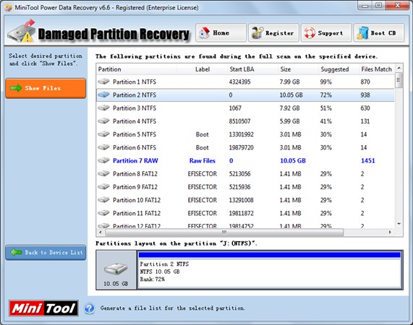413x325 pixels.
Task: Click the help question mark icon
Action: (90, 308)
